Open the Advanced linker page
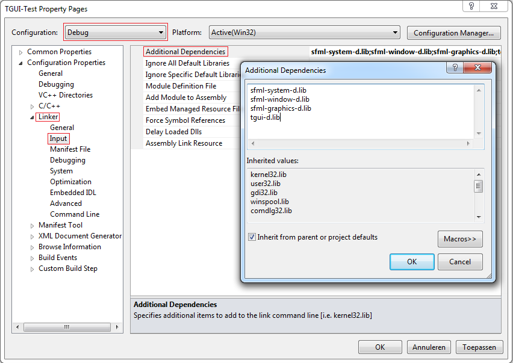Image resolution: width=513 pixels, height=363 pixels. point(66,203)
